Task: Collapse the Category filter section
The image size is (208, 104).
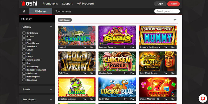Action: [51, 27]
